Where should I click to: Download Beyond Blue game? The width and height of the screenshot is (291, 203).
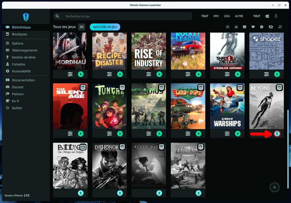point(277,134)
